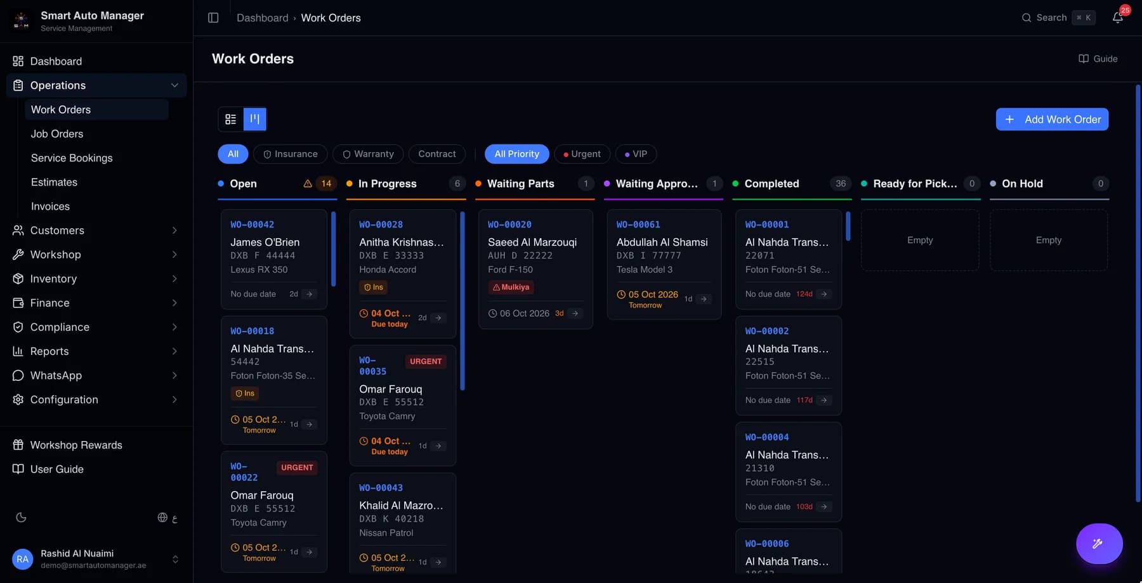Viewport: 1142px width, 583px height.
Task: Open the floating magic wand assistant button
Action: 1099,544
